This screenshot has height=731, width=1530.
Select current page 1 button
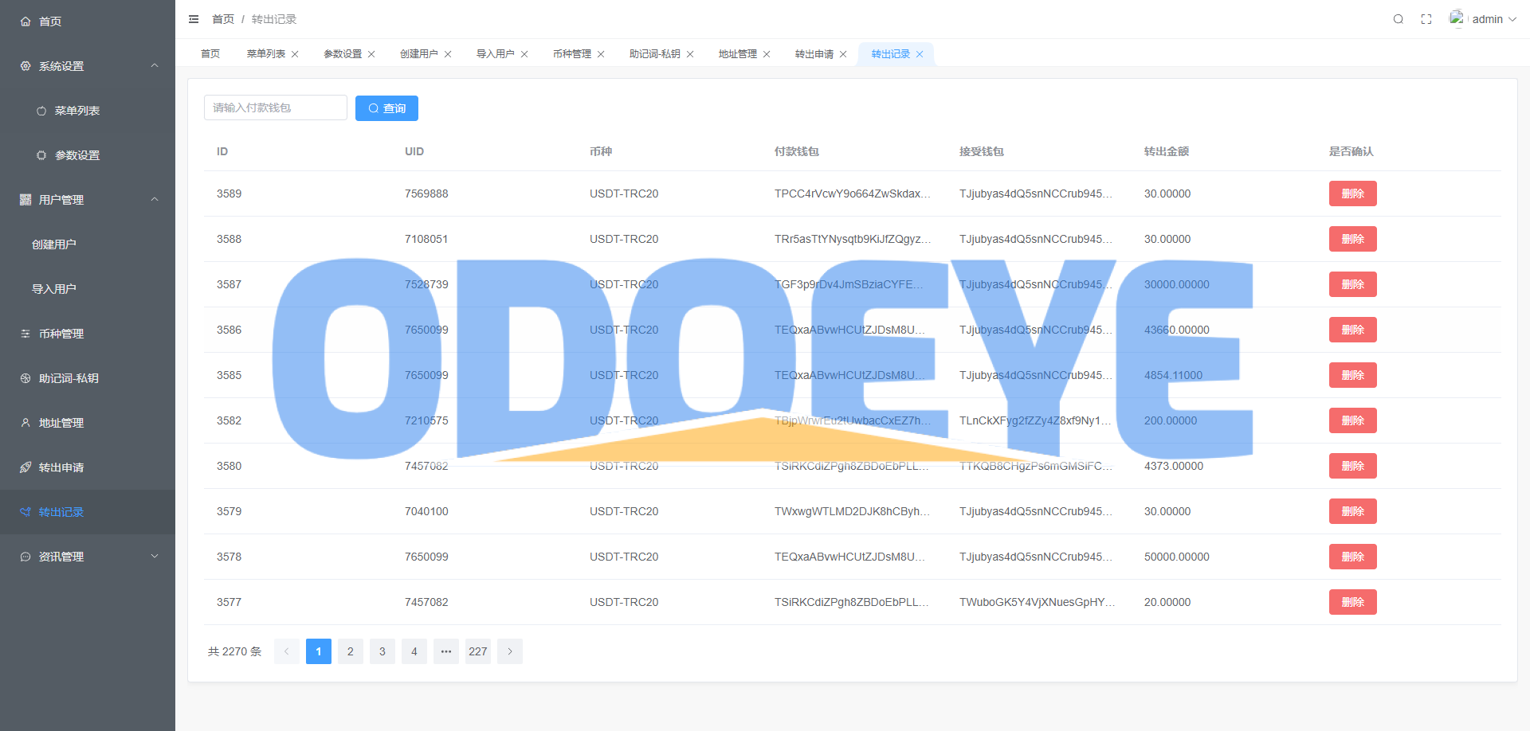pyautogui.click(x=319, y=651)
